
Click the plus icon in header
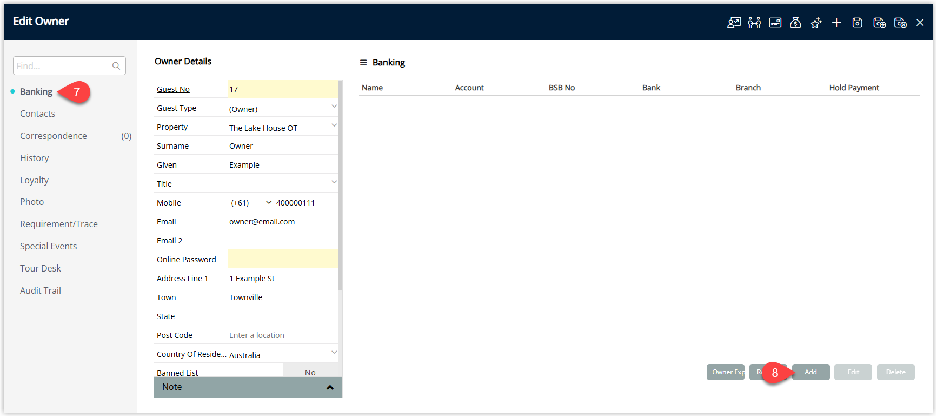click(x=836, y=23)
